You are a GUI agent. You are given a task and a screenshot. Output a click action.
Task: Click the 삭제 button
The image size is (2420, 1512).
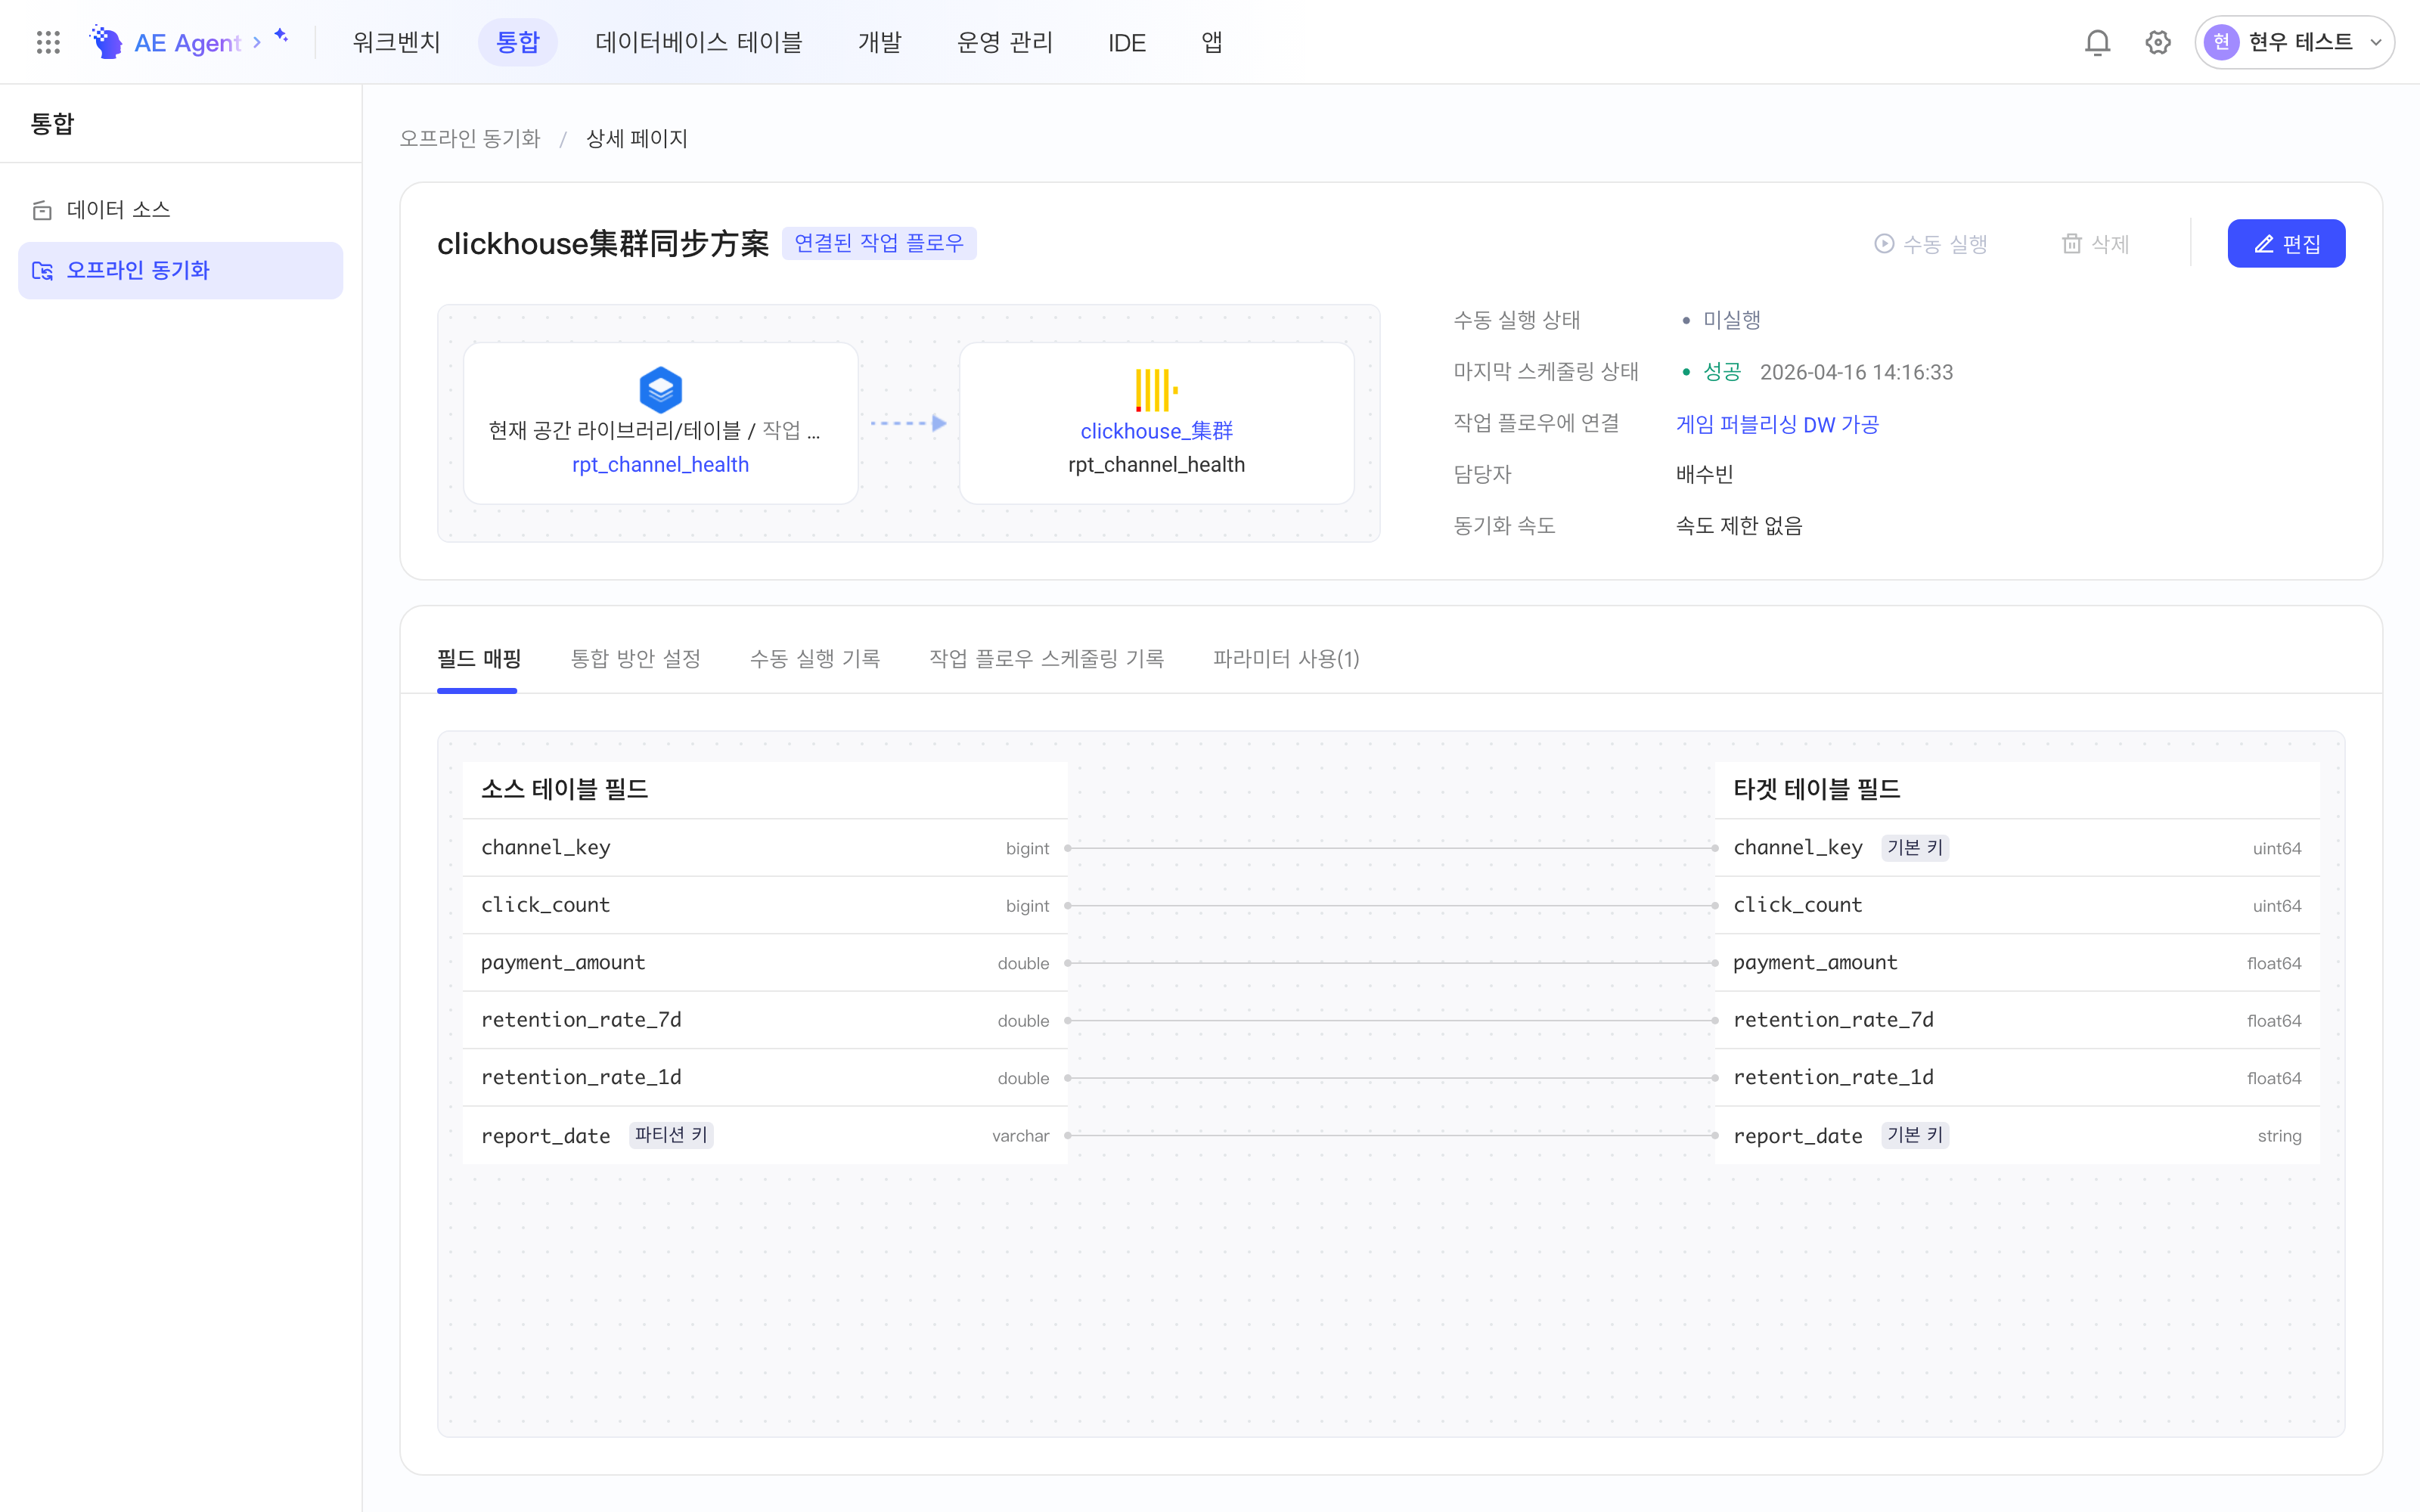(x=2095, y=244)
